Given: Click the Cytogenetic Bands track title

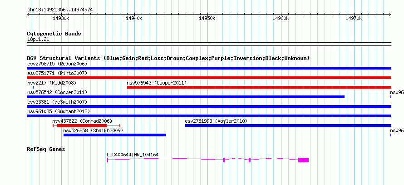Looking at the screenshot, I should click(x=54, y=34).
